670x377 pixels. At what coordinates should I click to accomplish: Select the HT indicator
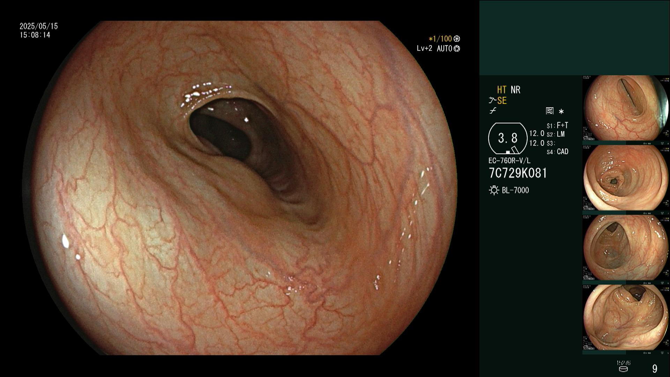click(x=502, y=90)
